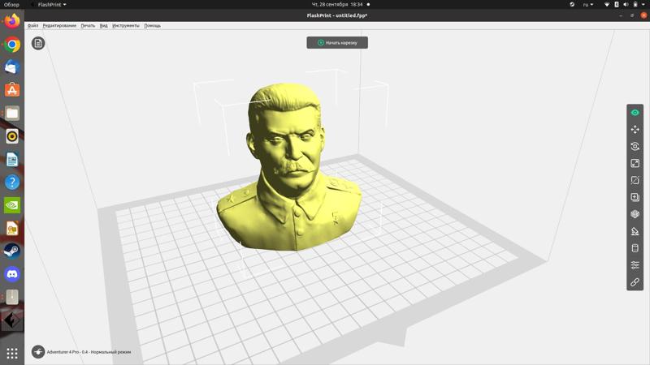
Task: Open the Supports tool in right toolbar
Action: tap(635, 231)
